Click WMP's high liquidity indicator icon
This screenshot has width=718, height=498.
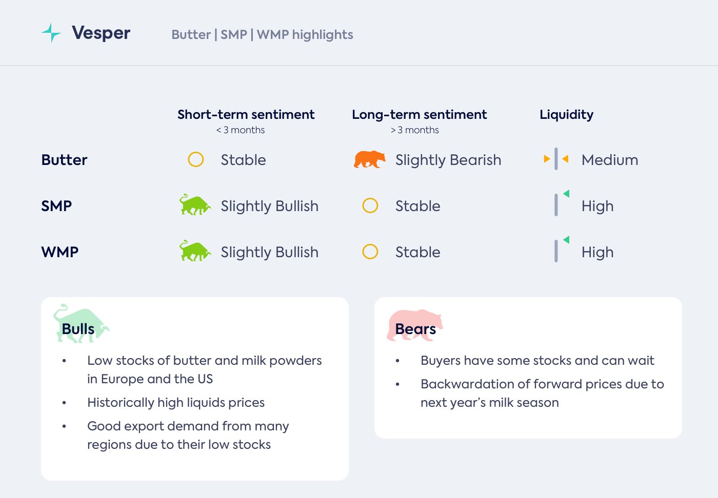pyautogui.click(x=561, y=250)
